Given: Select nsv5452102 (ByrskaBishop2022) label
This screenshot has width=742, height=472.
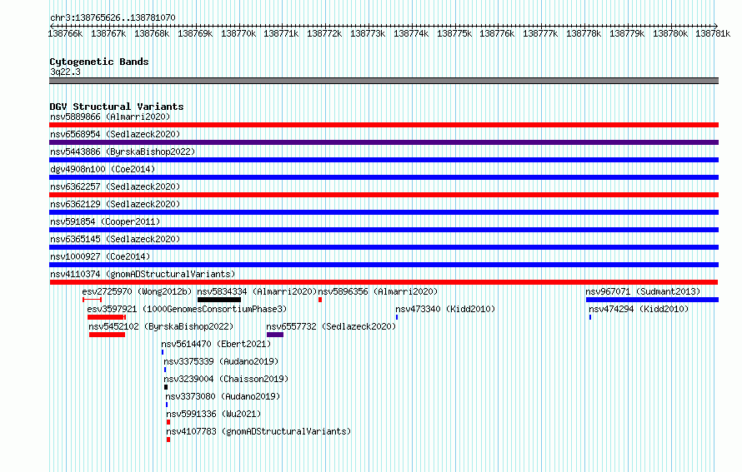Looking at the screenshot, I should pos(161,326).
